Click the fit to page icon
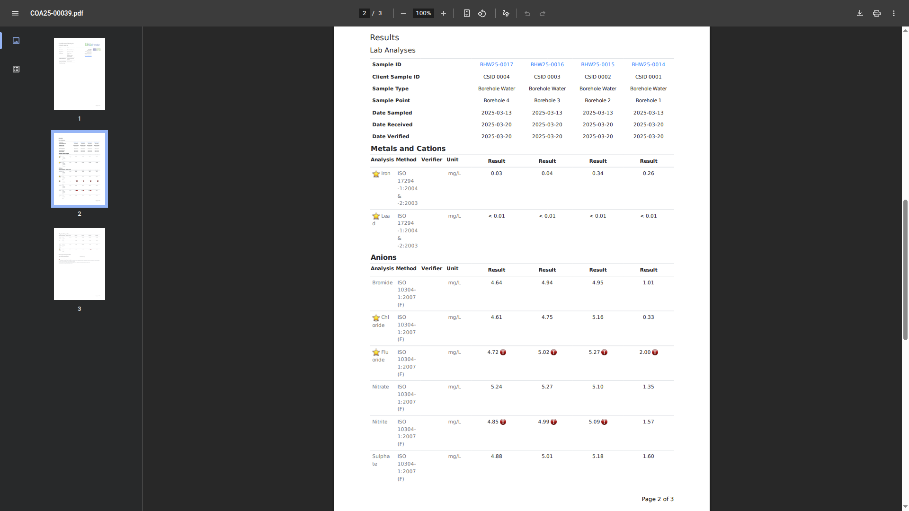 coord(467,13)
